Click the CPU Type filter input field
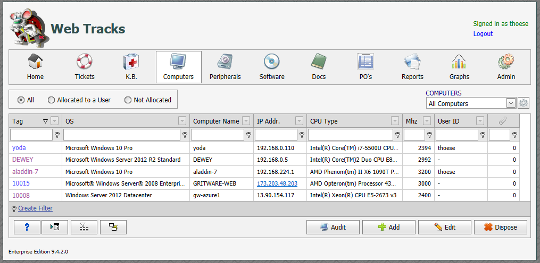The width and height of the screenshot is (540, 263). 351,135
